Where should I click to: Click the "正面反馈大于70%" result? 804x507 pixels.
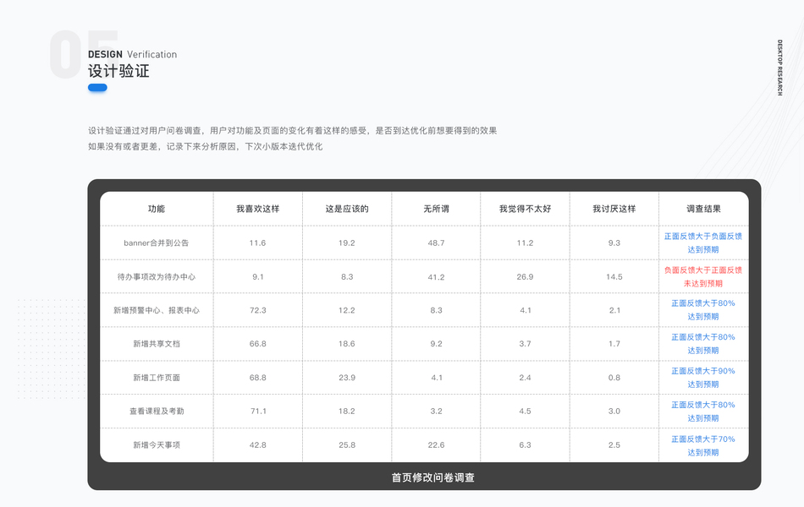click(x=703, y=439)
